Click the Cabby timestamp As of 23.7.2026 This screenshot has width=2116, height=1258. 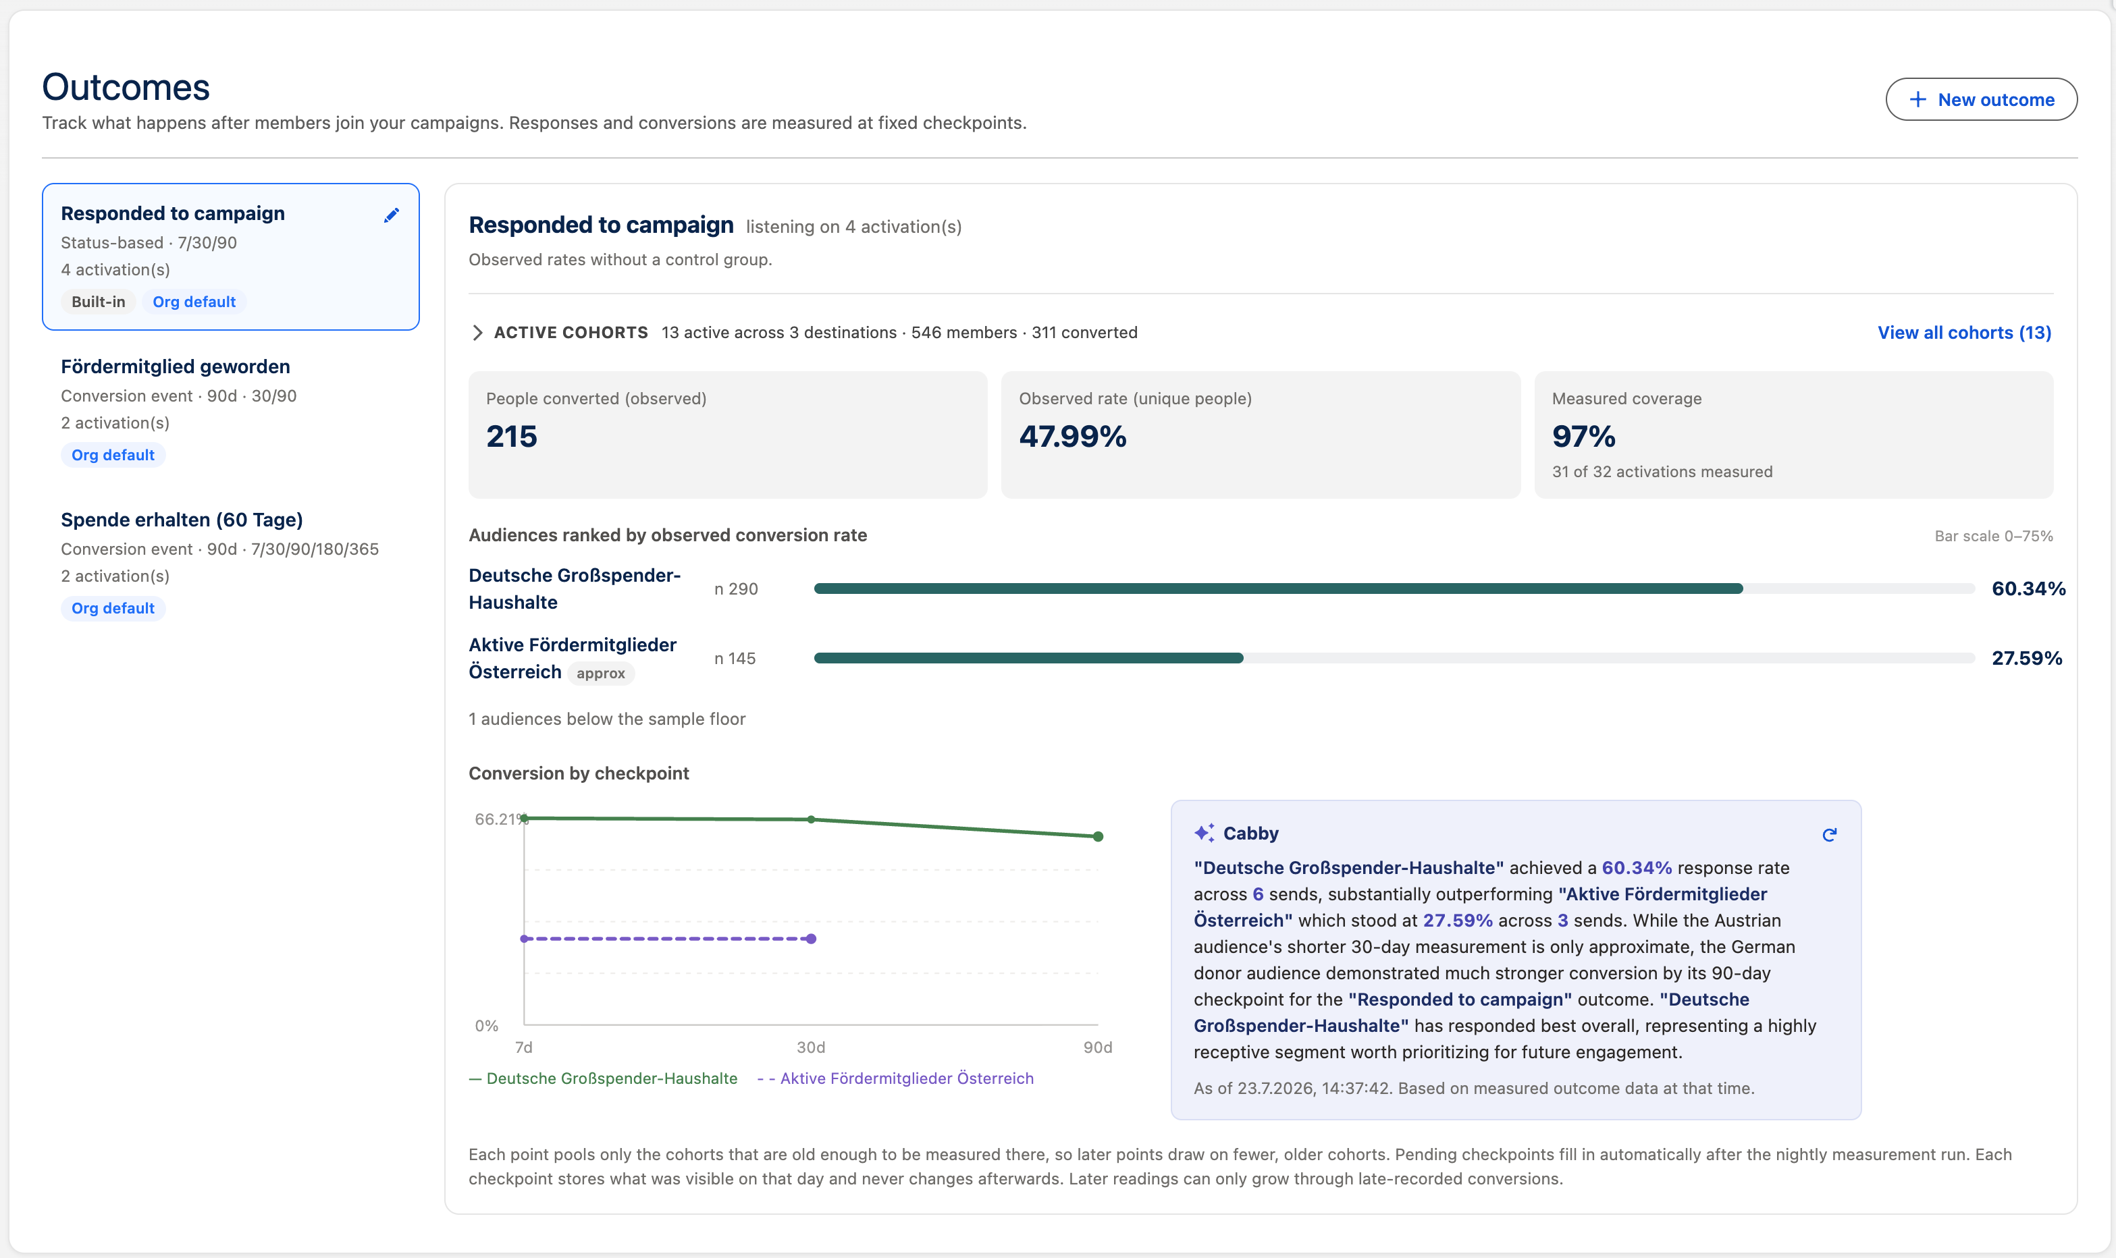(1474, 1089)
